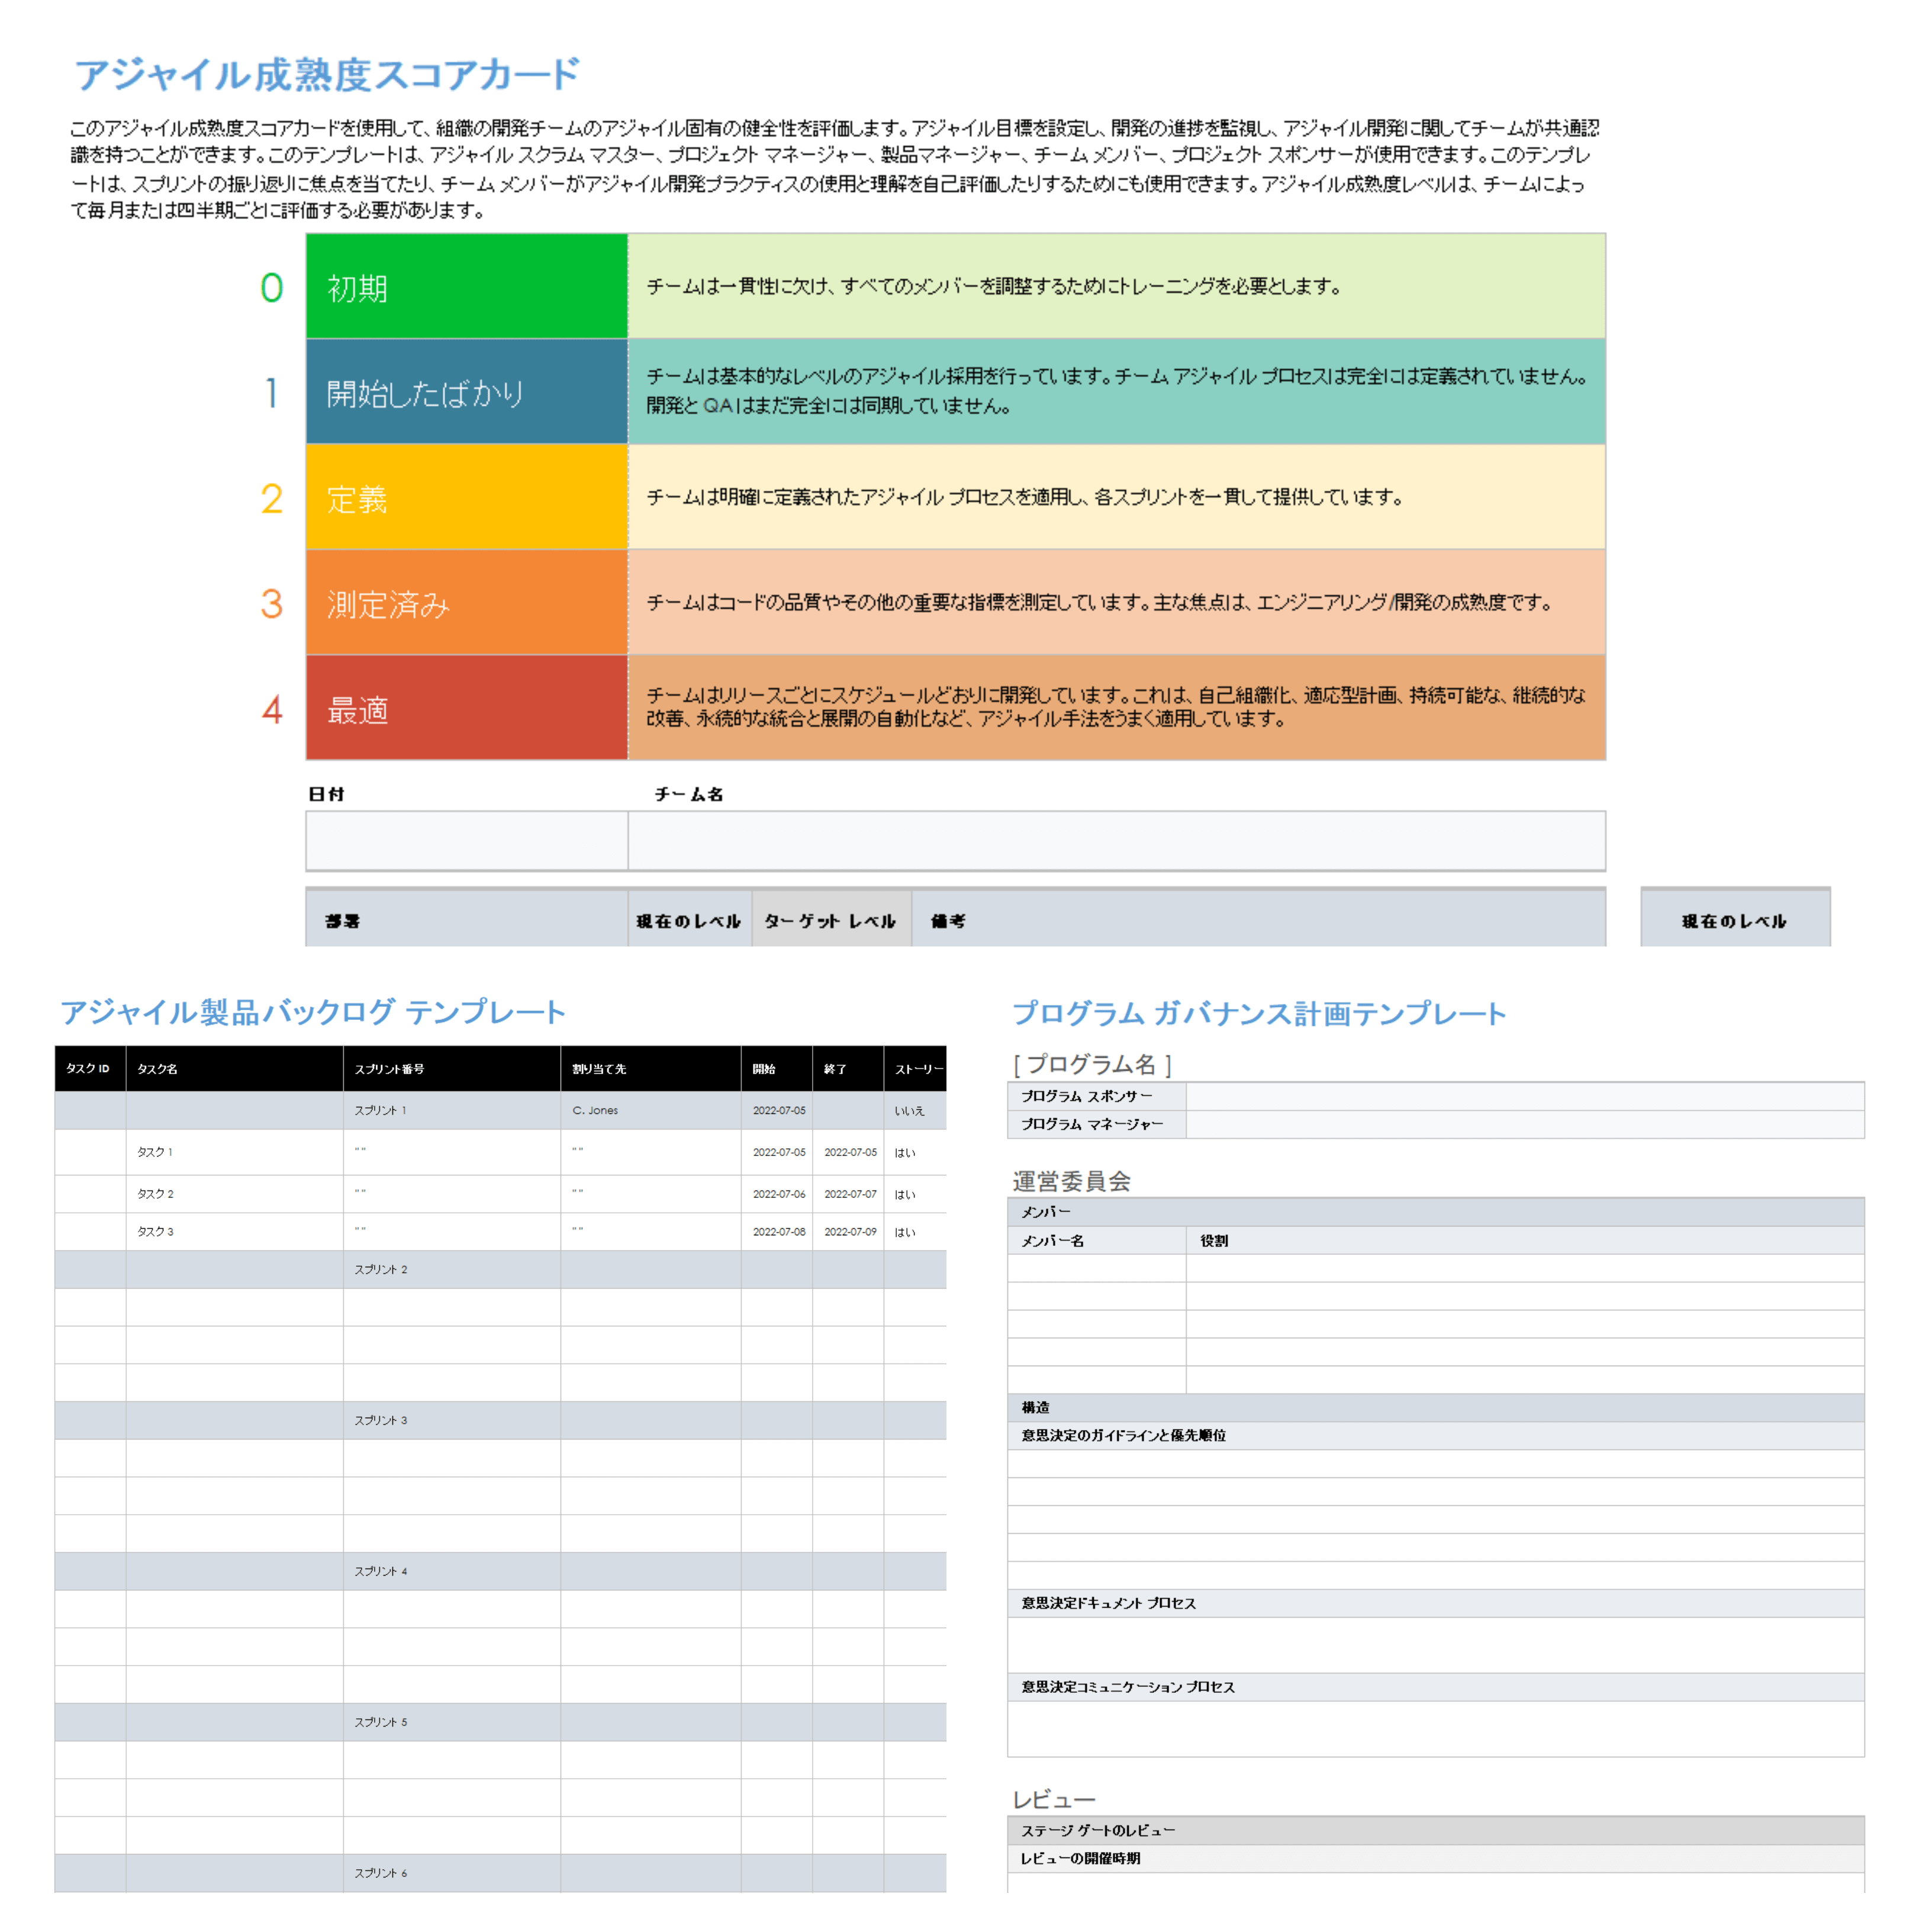Select the 2022-07-06 start date cell
Screen dimensions: 1932x1932
[776, 1194]
